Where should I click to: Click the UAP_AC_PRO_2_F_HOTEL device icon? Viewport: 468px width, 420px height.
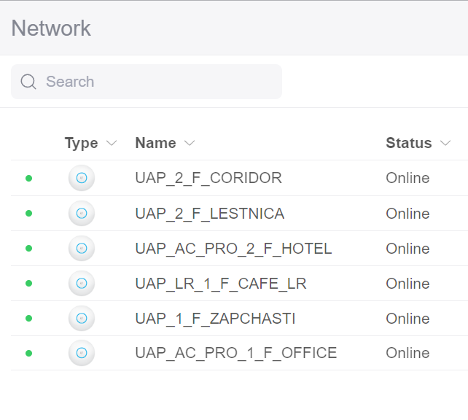tap(82, 249)
